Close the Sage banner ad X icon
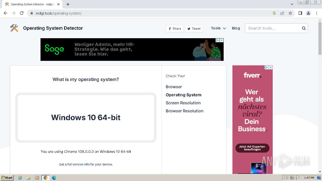 point(222,40)
